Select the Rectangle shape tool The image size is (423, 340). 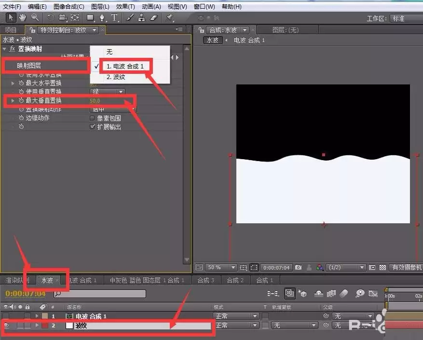(90, 18)
